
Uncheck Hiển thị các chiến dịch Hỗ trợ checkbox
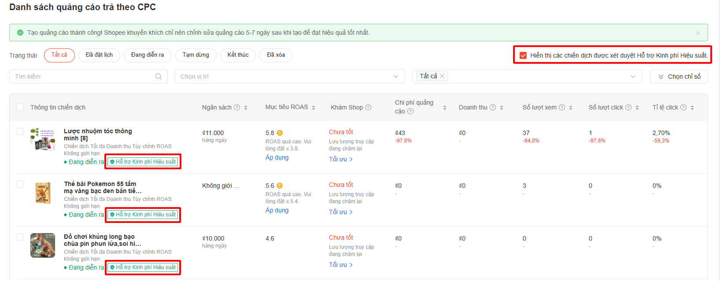point(523,55)
